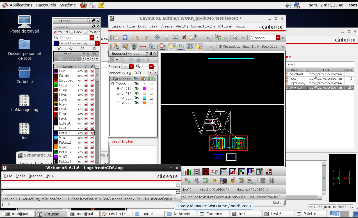Click the Save icon in Layout toolbar
The width and height of the screenshot is (358, 218).
[125, 38]
